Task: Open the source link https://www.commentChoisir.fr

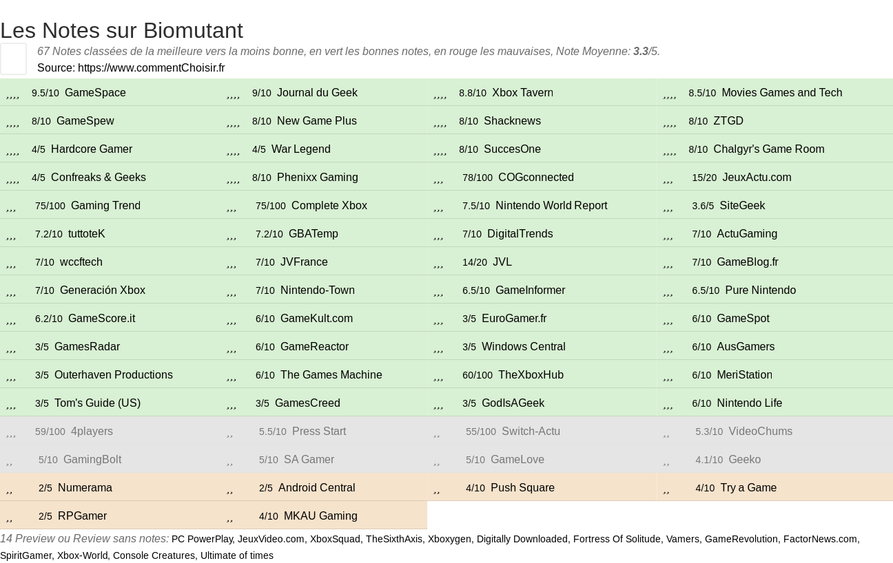Action: tap(151, 67)
